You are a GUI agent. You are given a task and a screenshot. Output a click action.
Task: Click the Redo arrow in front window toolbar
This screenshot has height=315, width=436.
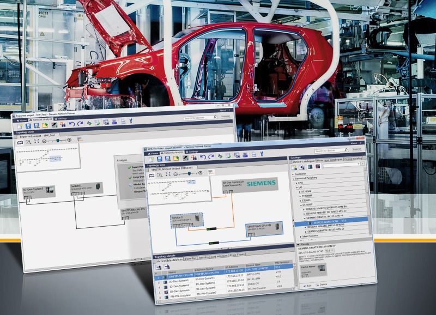coord(211,157)
